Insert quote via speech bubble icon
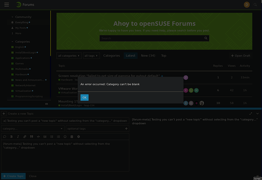Screen dimensions: 262x180 tap(5, 137)
